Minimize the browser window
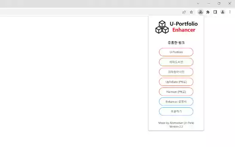This screenshot has width=235, height=147. (x=209, y=3)
